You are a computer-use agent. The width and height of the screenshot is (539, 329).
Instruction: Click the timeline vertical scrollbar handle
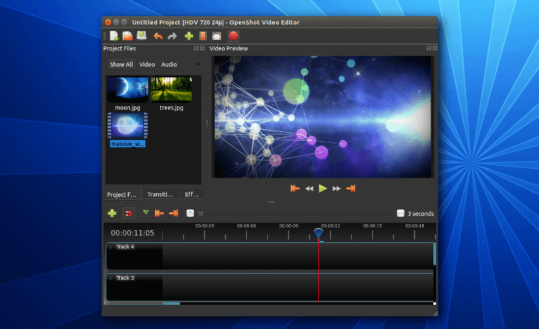[435, 254]
